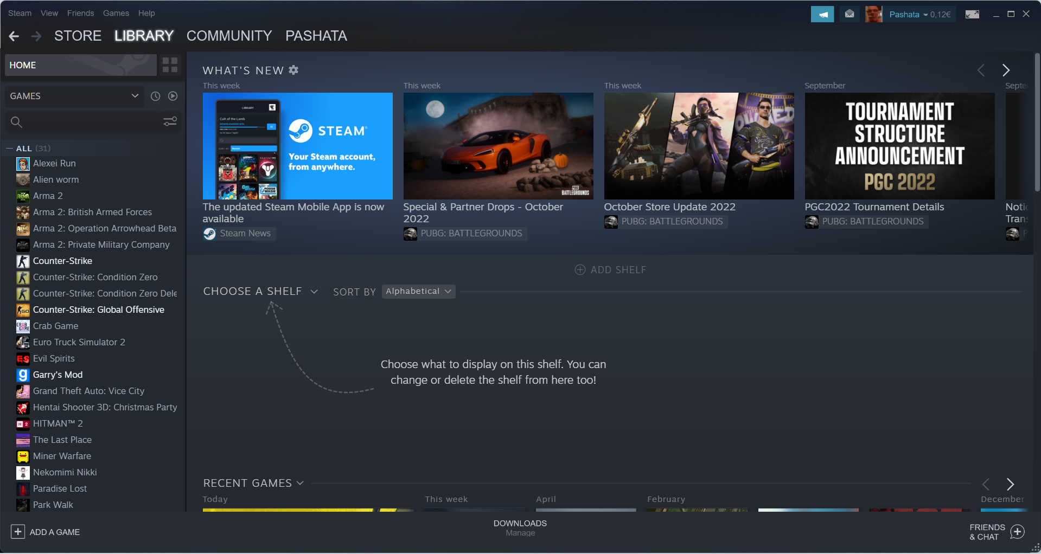1041x554 pixels.
Task: Switch to Big Picture mode icon
Action: click(972, 14)
